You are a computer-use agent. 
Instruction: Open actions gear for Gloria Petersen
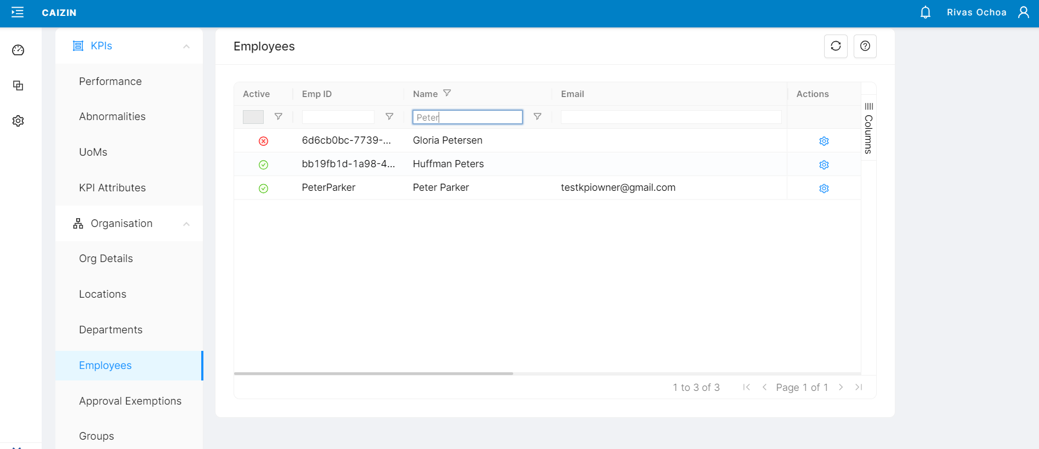pos(824,141)
